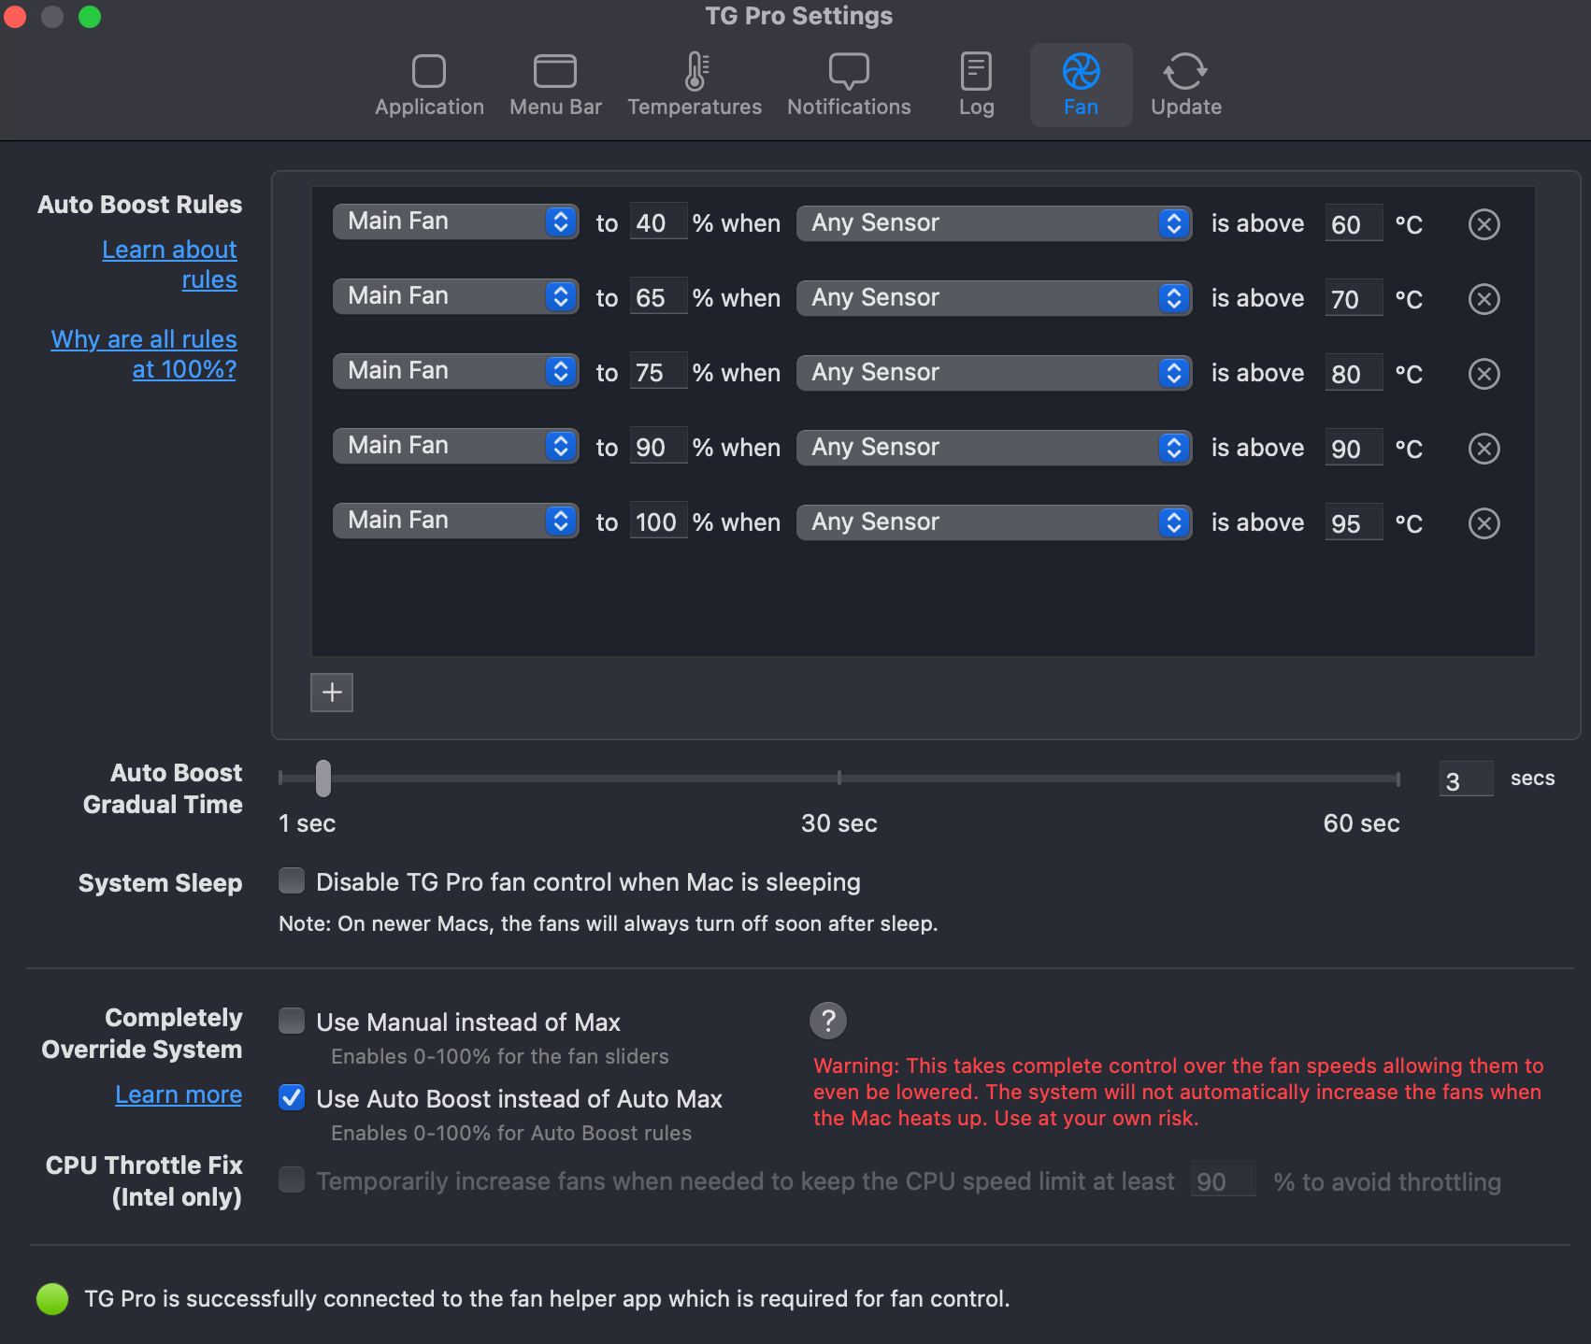Click the fan percent field showing 65

click(x=658, y=297)
